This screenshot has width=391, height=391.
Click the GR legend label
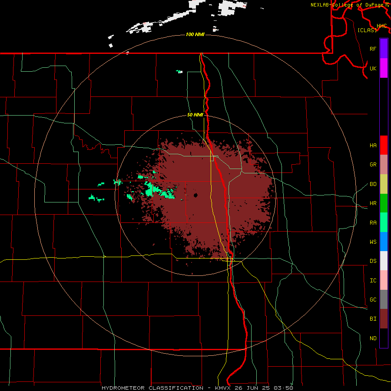click(x=373, y=165)
